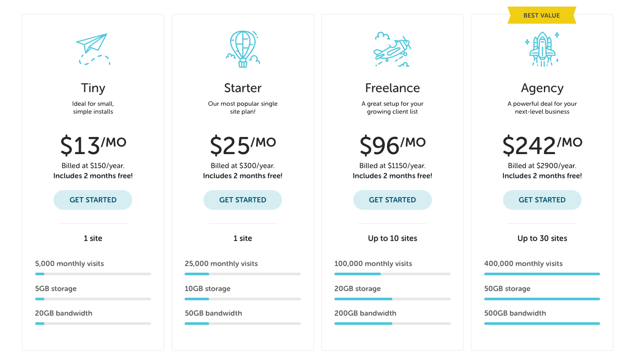Click the Tiny 5,000 monthly visits bar
The height and width of the screenshot is (360, 630).
93,274
